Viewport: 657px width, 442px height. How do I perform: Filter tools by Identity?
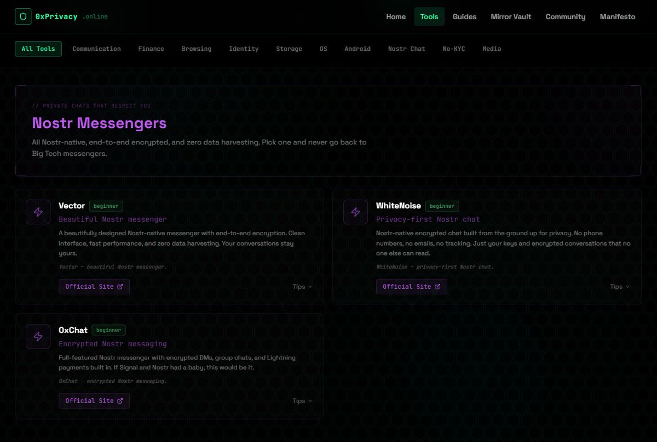(x=244, y=49)
